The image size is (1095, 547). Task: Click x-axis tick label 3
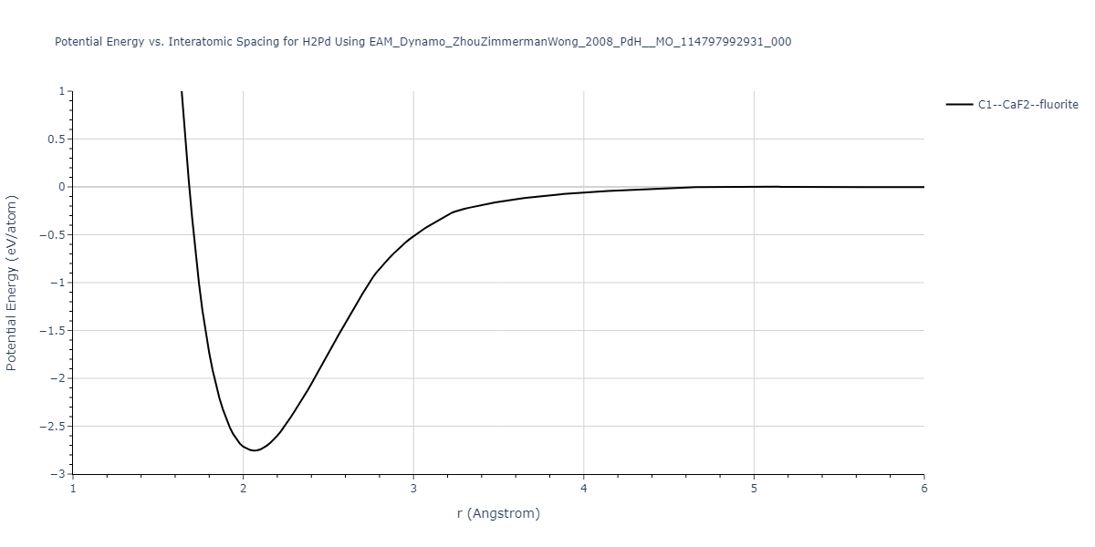pyautogui.click(x=413, y=489)
